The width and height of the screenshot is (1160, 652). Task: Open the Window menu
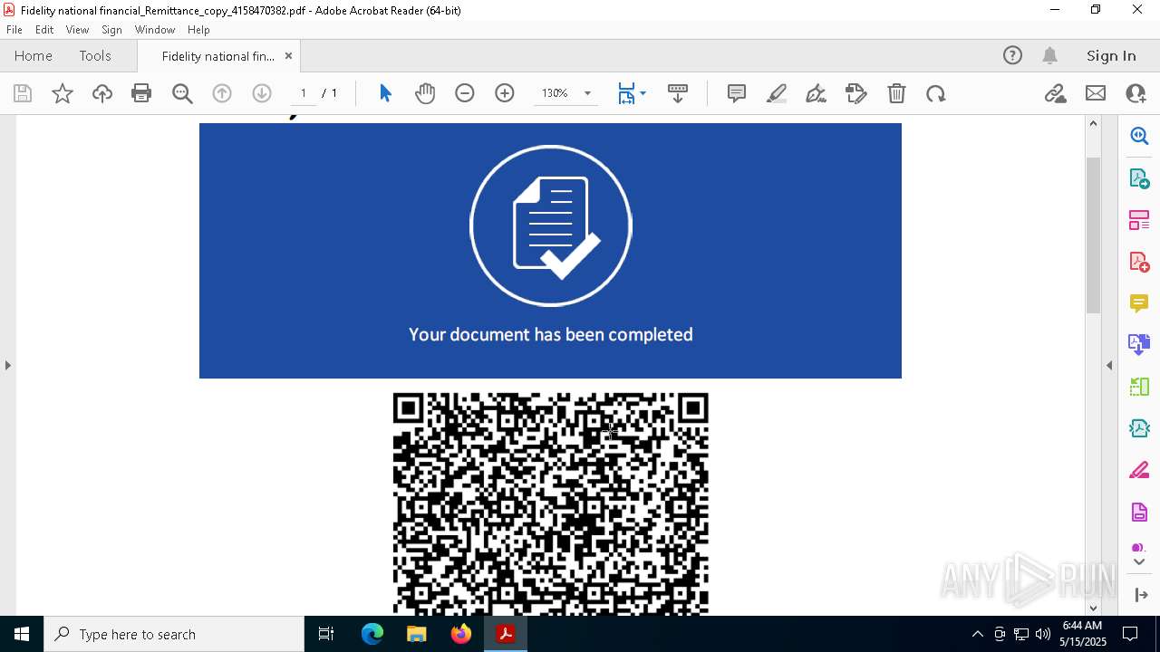tap(155, 30)
